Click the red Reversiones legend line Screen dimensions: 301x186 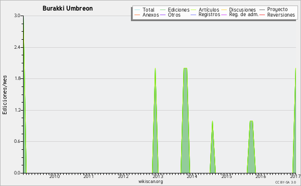click(262, 15)
